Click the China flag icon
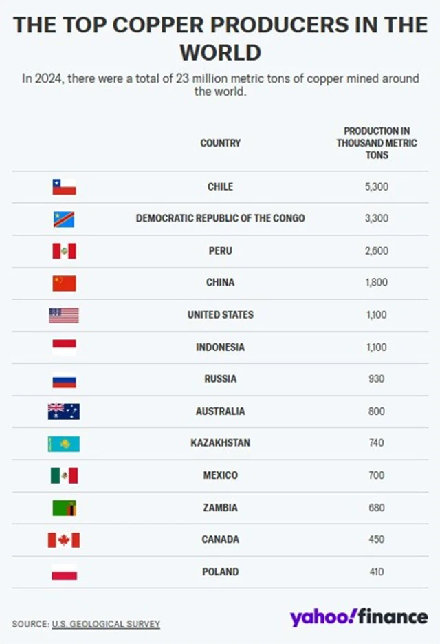 click(64, 283)
